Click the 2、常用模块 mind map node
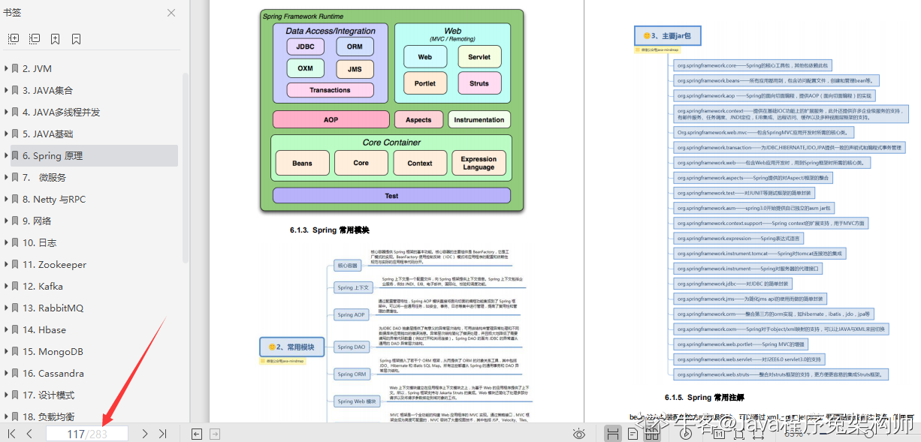 (292, 347)
